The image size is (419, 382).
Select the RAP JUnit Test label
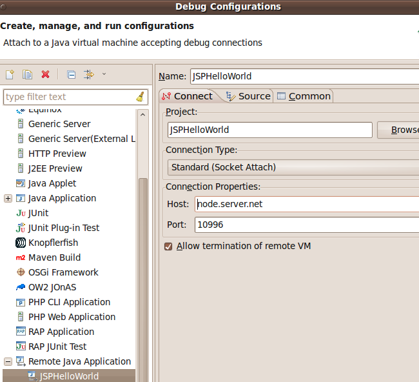point(57,347)
